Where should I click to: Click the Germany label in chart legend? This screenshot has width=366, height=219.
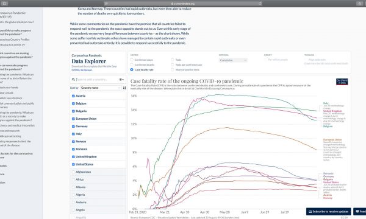(328, 176)
